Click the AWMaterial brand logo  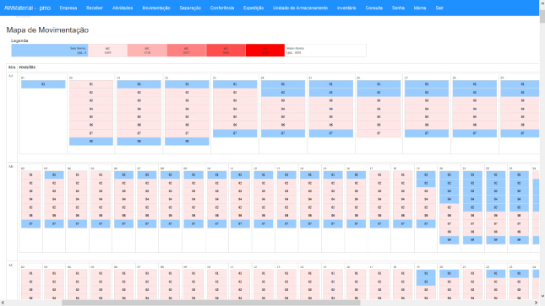[x=27, y=8]
